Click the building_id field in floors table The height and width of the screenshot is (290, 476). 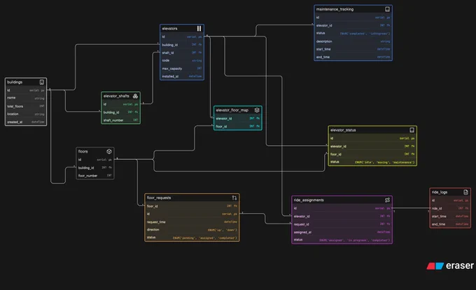(x=95, y=167)
